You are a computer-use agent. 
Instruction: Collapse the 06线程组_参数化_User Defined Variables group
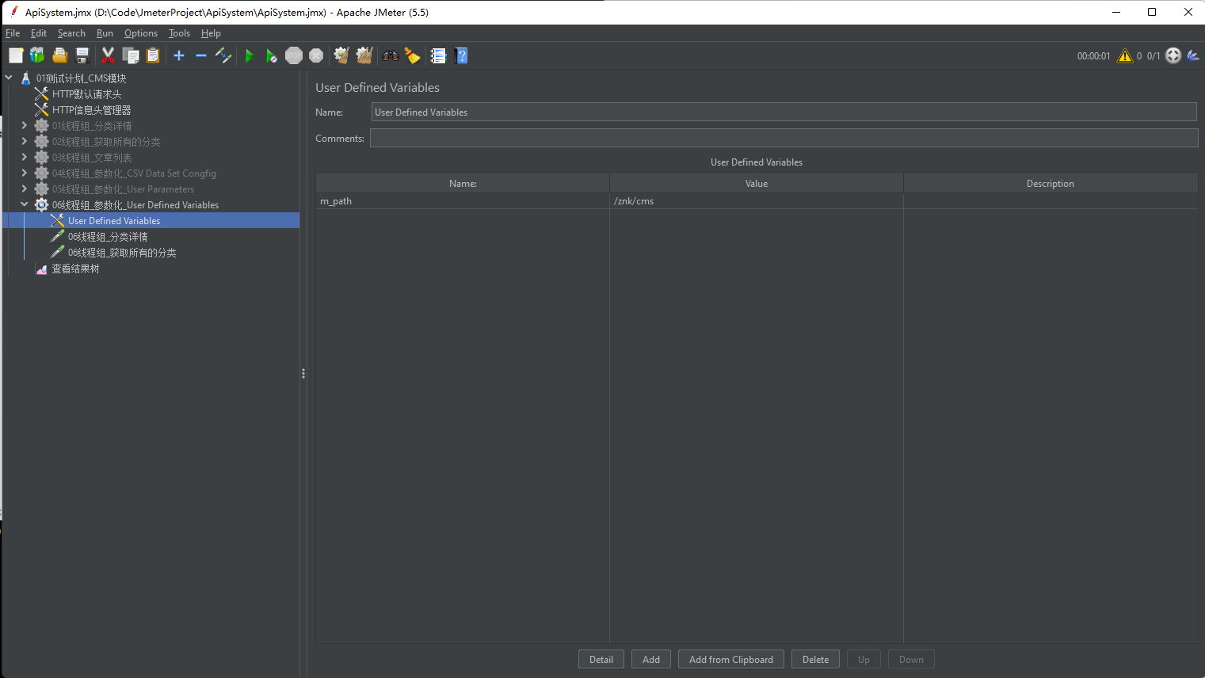coord(25,204)
